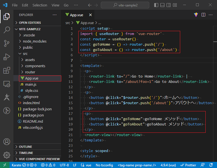Viewport: 217px width, 168px height.
Task: Open index.html in the file tree
Action: pos(37,103)
